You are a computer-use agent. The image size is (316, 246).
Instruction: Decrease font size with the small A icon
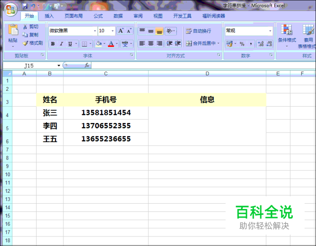point(129,31)
